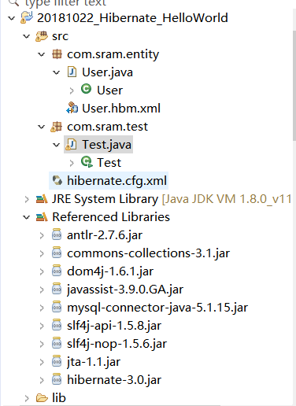
Task: Click the hibernate-3.0.jar jar icon
Action: (x=57, y=379)
